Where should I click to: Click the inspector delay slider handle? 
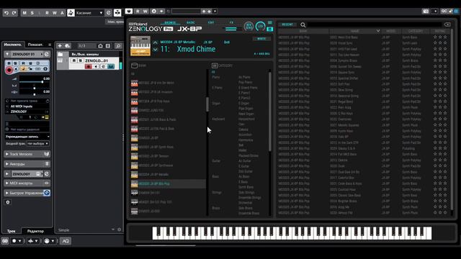pyautogui.click(x=35, y=94)
